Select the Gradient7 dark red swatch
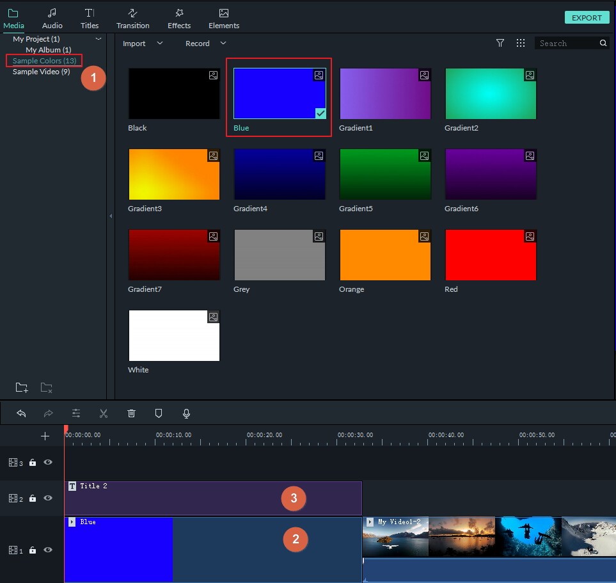The height and width of the screenshot is (583, 616). pyautogui.click(x=174, y=255)
